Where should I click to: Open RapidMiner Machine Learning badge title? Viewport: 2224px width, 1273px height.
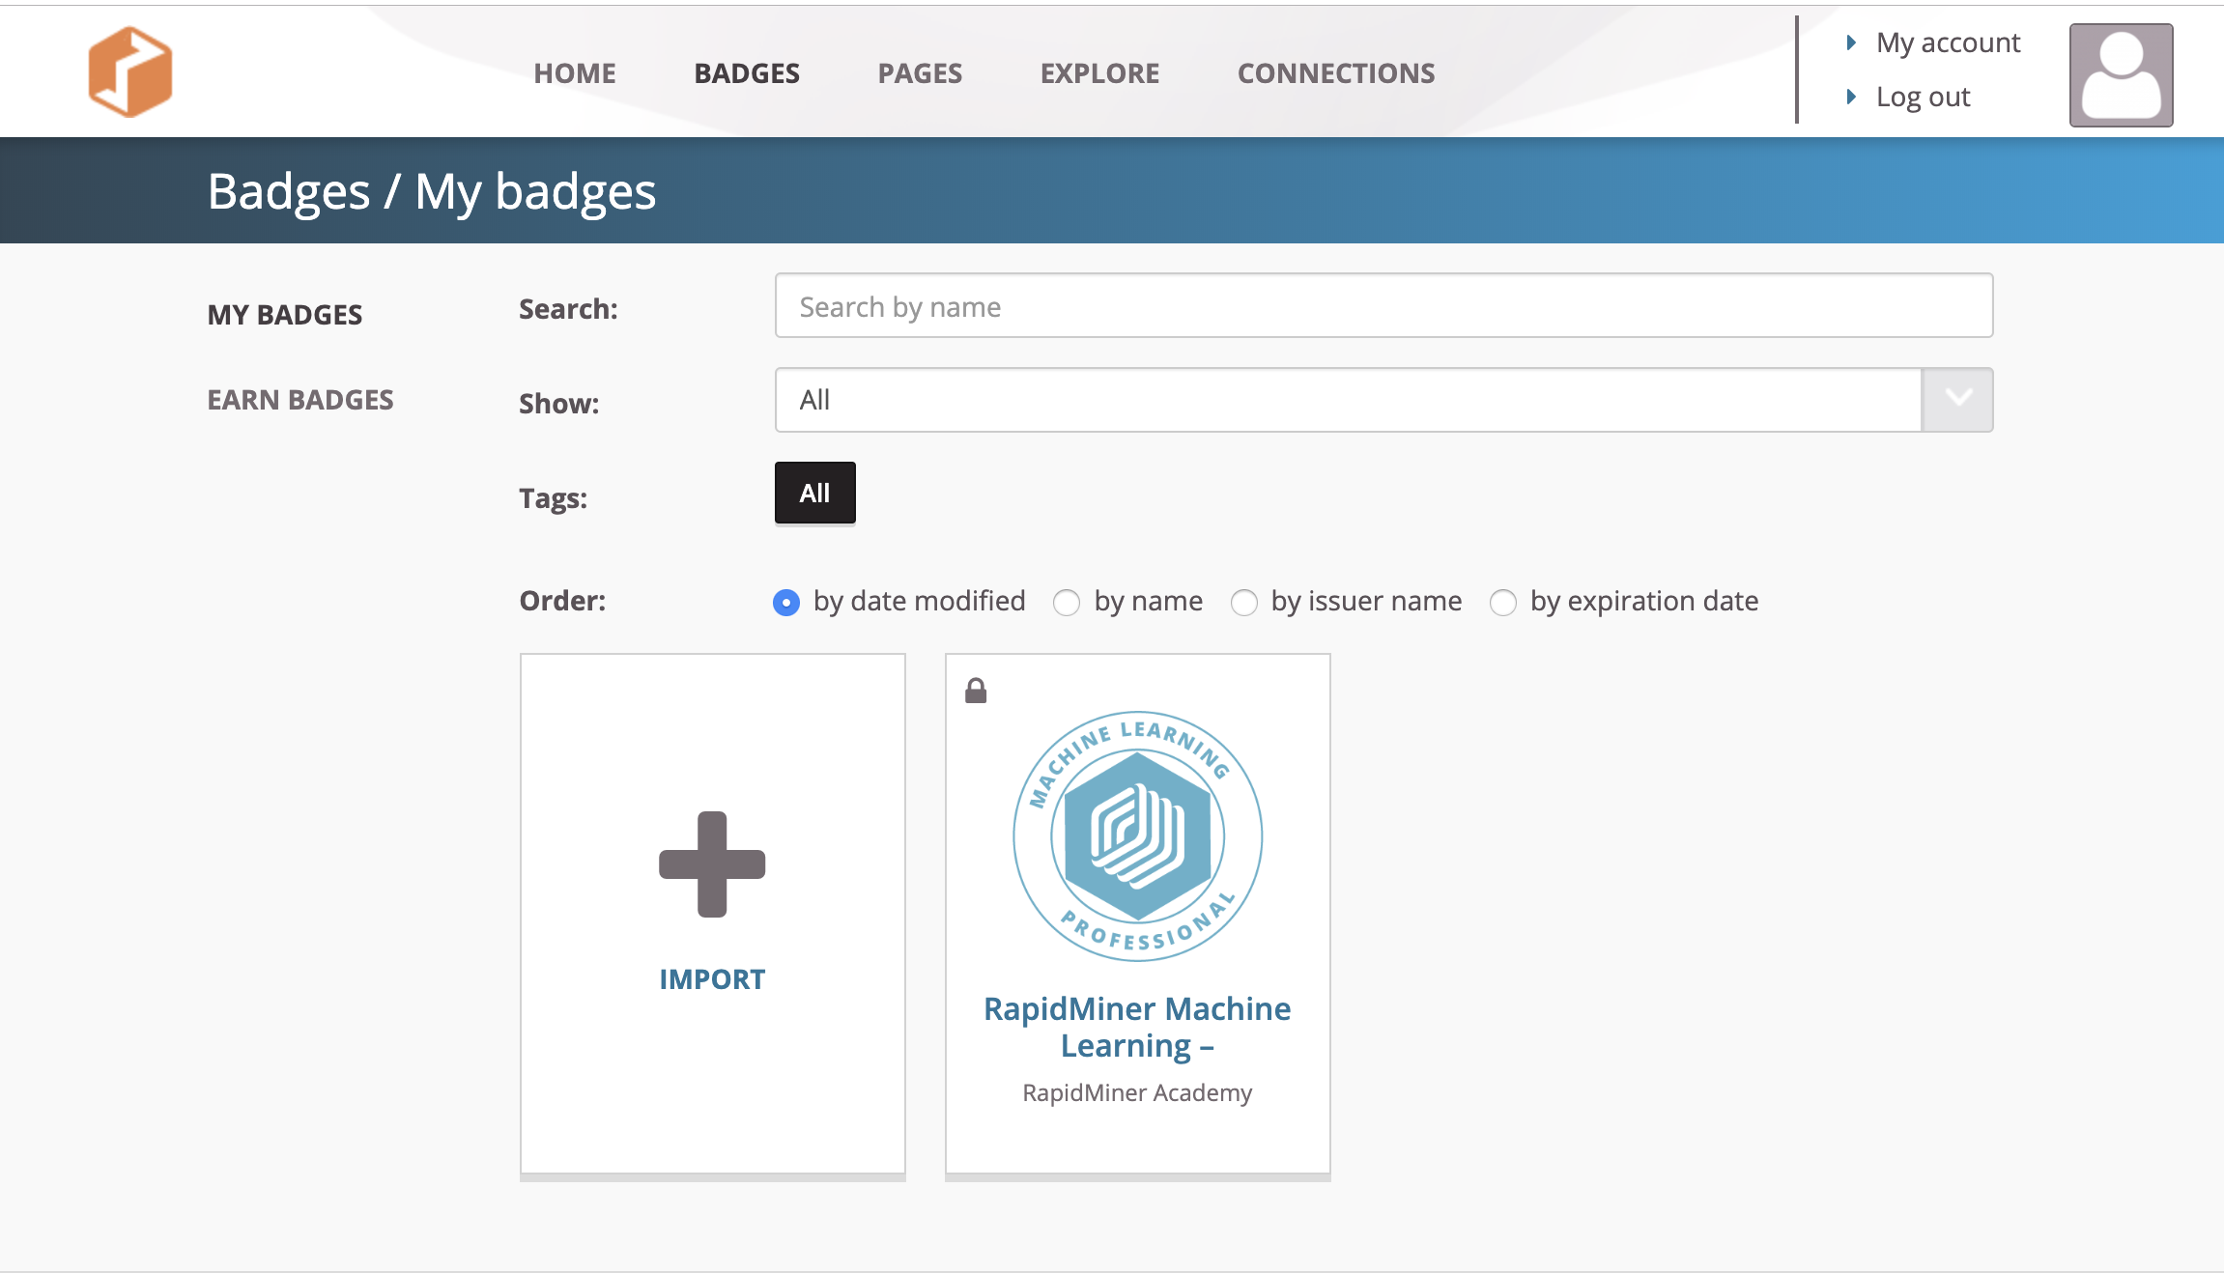click(1137, 1028)
